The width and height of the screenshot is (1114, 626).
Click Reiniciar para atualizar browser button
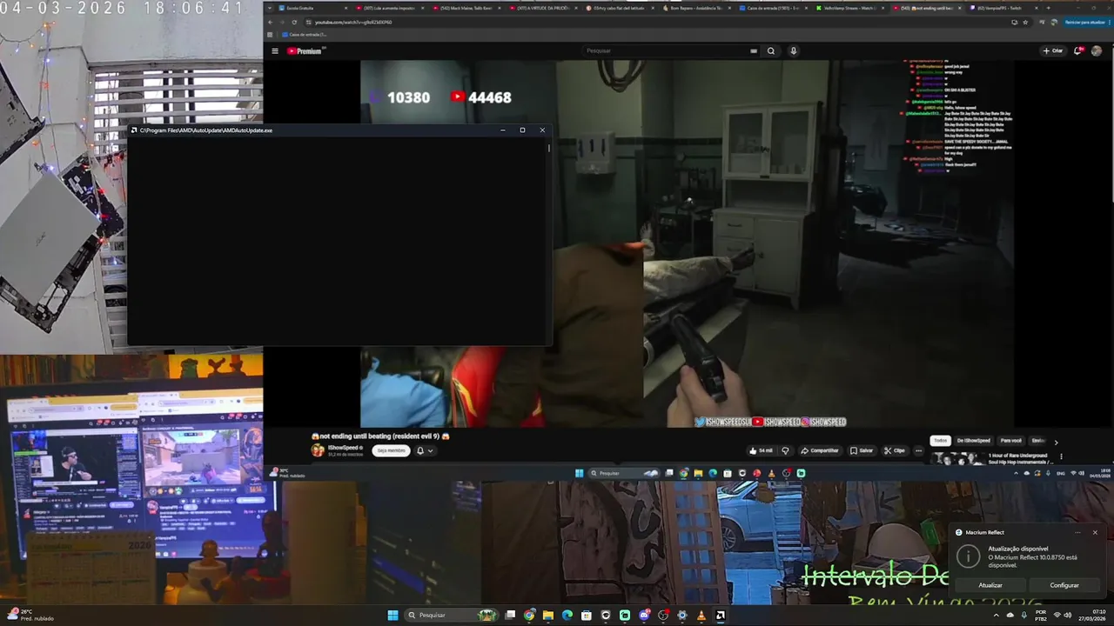(x=1084, y=22)
